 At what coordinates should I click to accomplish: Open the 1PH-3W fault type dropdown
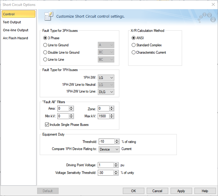click(106, 78)
